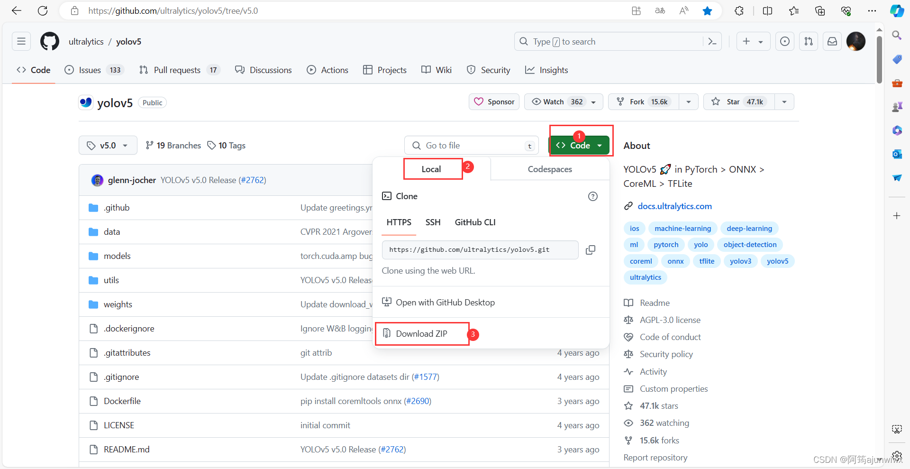910x469 pixels.
Task: Add a sidebar app with plus icon
Action: click(897, 216)
